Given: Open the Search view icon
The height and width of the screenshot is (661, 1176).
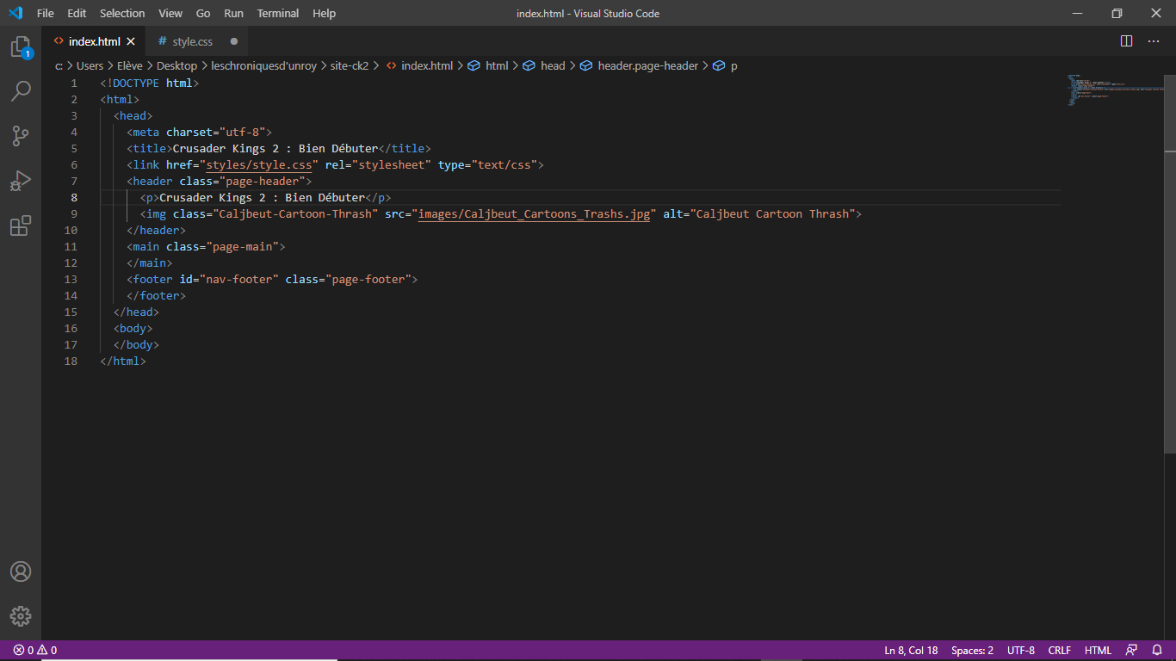Looking at the screenshot, I should pyautogui.click(x=21, y=91).
